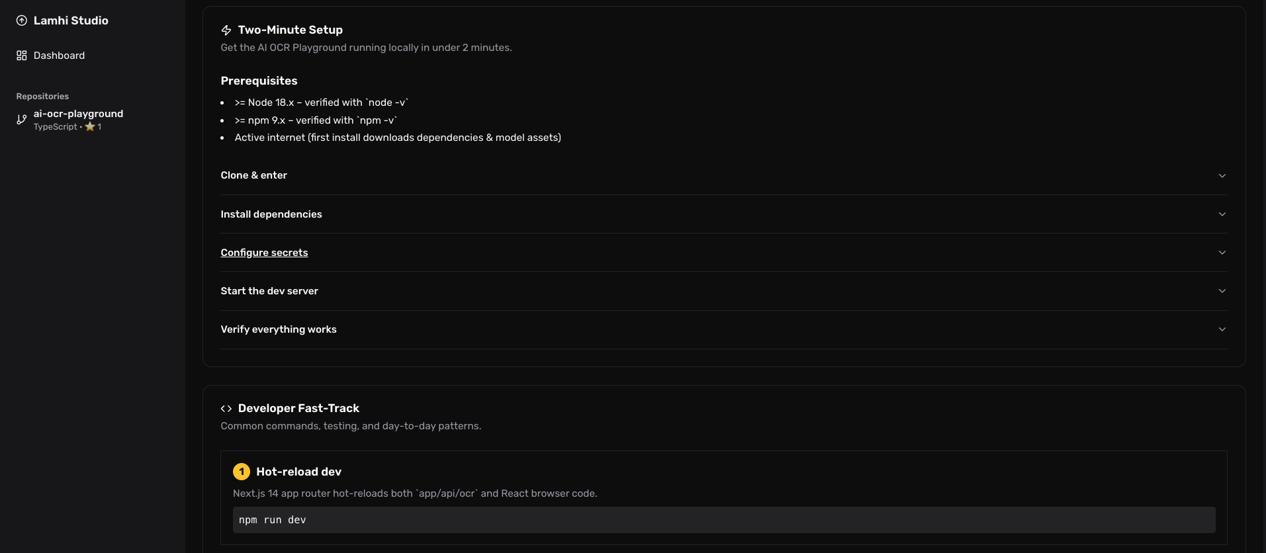Click the Clone & enter heading
Viewport: 1266px width, 553px height.
click(253, 175)
